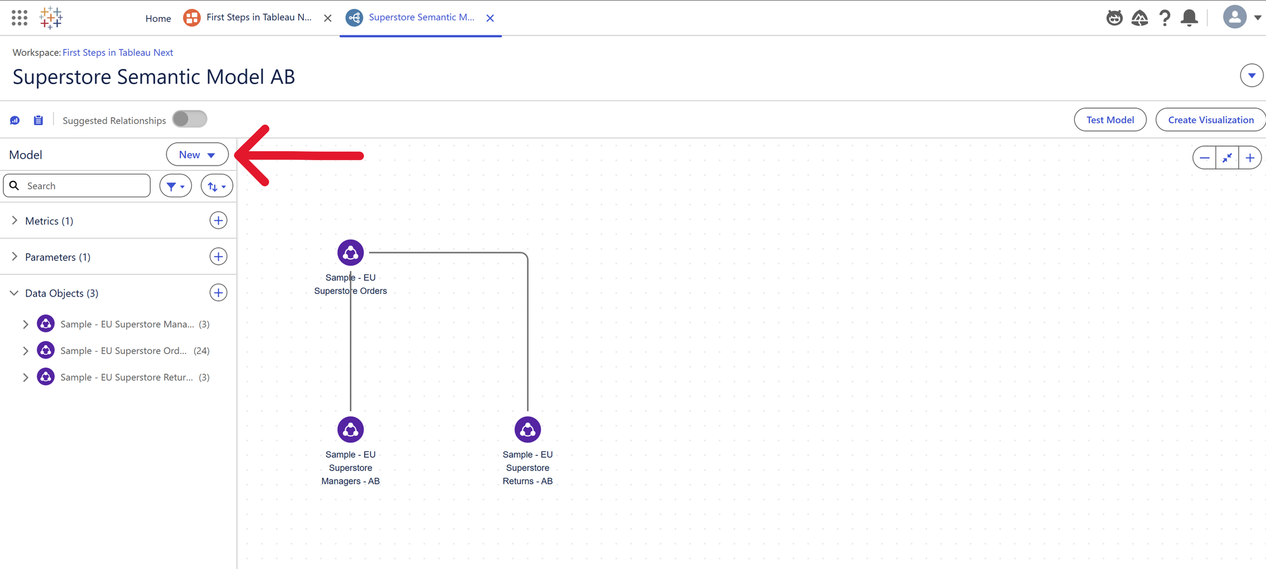Select the EU Superstore Managers - AB node
This screenshot has height=569, width=1266.
click(351, 430)
